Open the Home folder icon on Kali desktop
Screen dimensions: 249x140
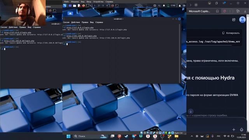point(70,14)
